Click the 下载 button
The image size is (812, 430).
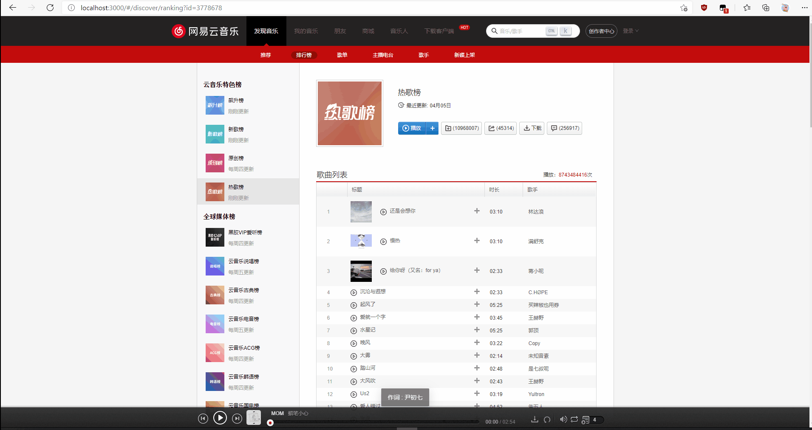click(532, 128)
